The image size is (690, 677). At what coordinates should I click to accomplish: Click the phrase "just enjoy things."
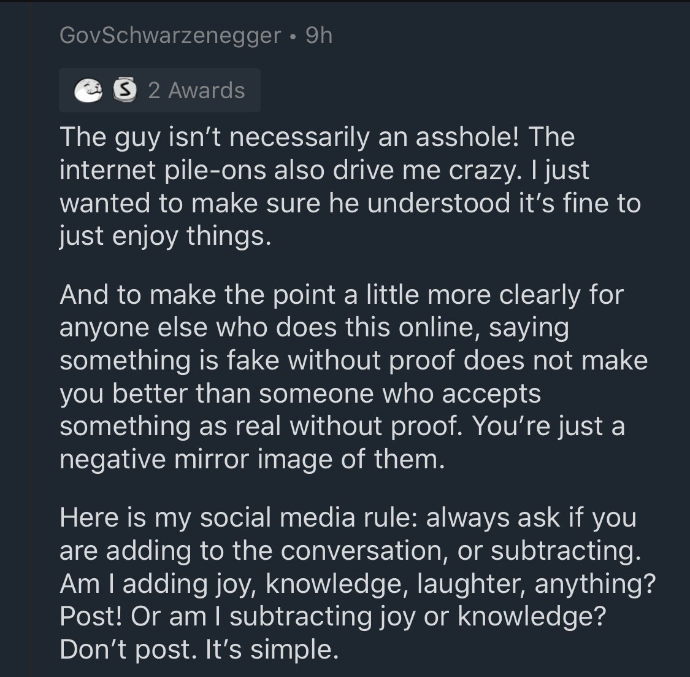pyautogui.click(x=165, y=236)
